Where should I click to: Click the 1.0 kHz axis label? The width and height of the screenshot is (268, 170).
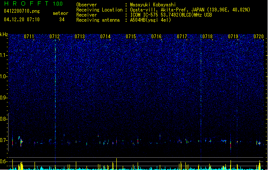pos(3,76)
